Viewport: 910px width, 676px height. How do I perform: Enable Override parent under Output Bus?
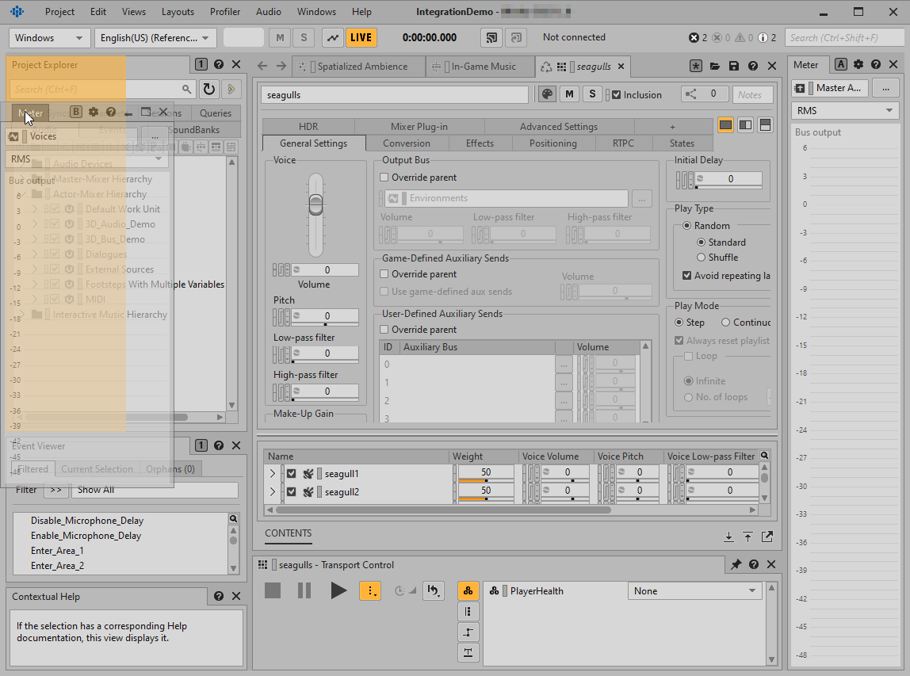384,178
